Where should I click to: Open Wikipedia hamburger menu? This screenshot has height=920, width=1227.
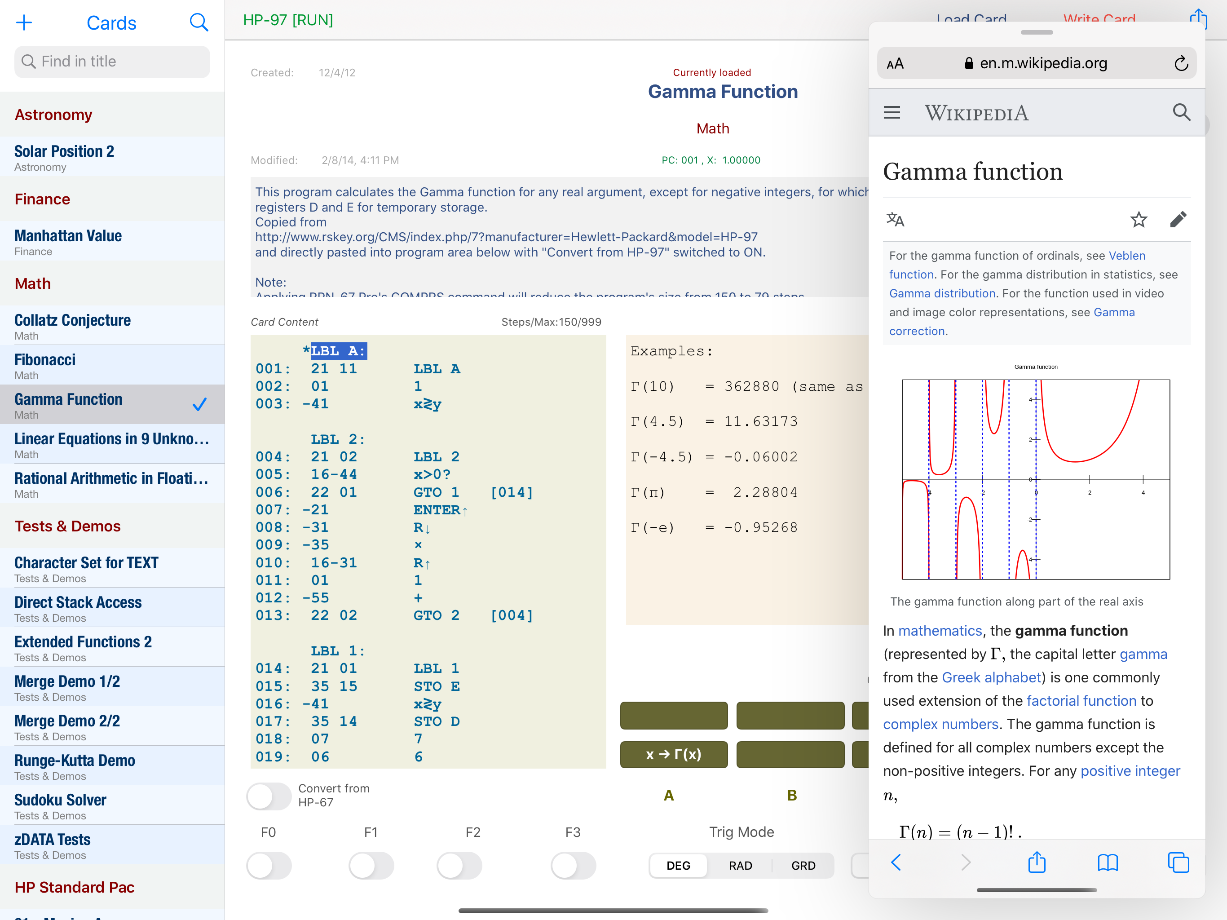coord(892,113)
